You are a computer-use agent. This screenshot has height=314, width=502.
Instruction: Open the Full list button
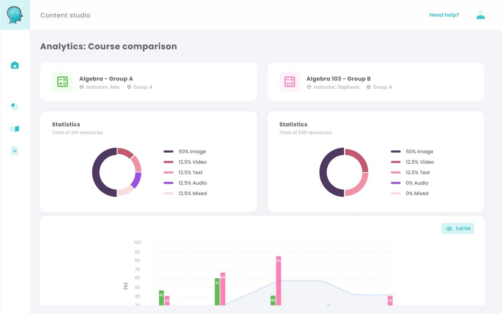click(458, 229)
